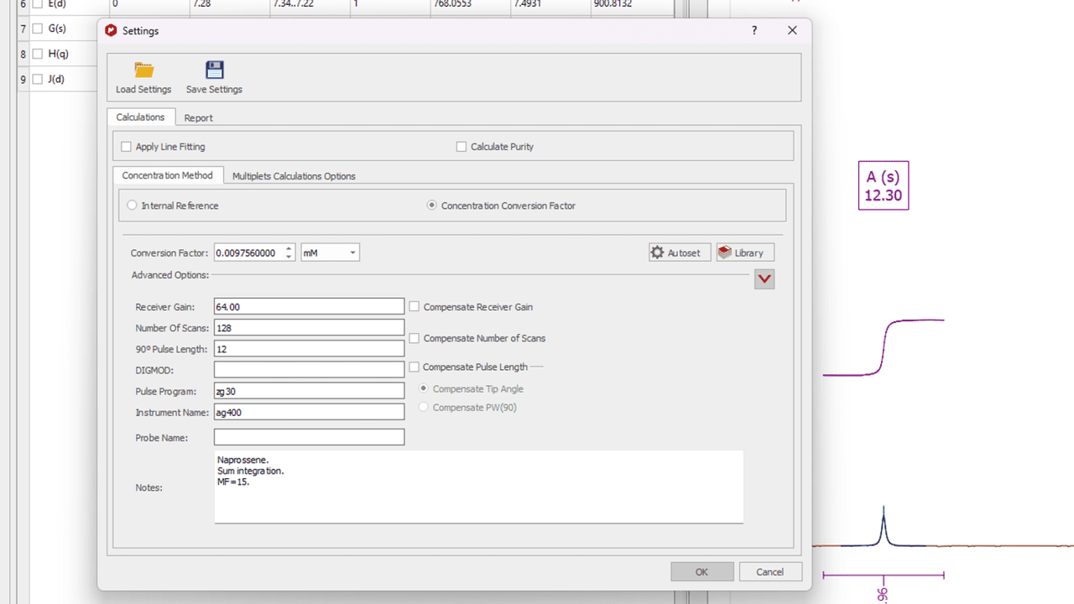Click the empty DIGMOD field

[309, 370]
